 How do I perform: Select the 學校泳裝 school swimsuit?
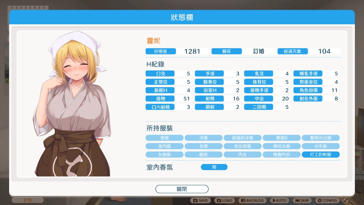pos(282,146)
